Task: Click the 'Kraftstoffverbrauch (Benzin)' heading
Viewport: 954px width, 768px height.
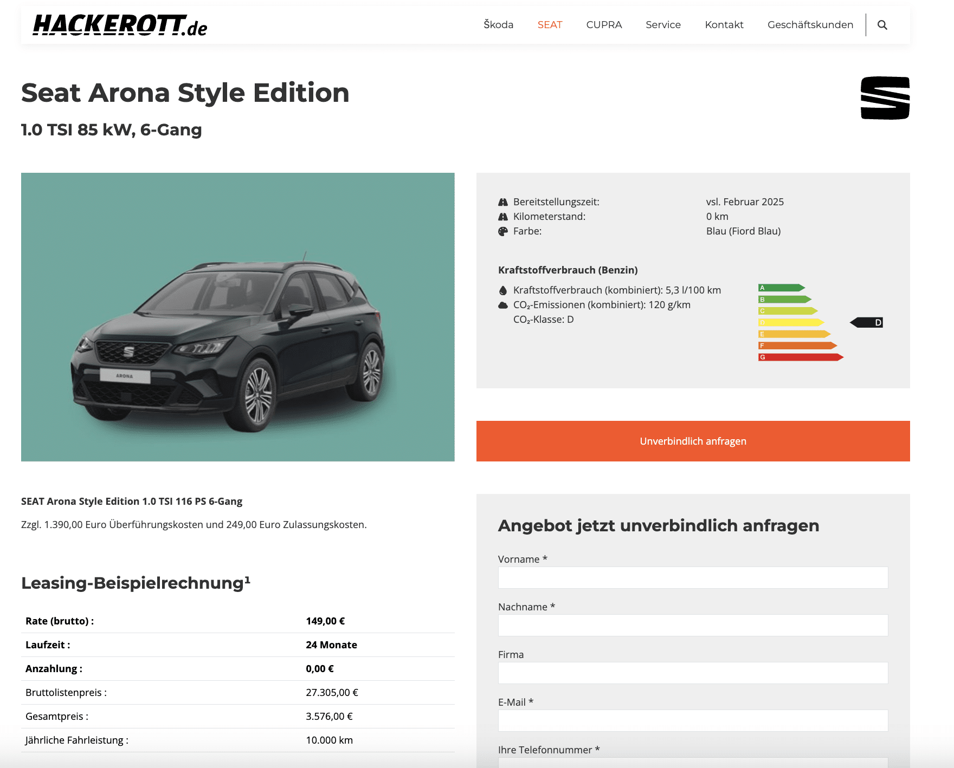Action: (568, 270)
